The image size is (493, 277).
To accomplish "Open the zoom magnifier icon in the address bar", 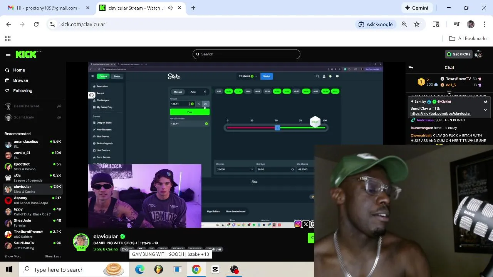I will pyautogui.click(x=404, y=24).
